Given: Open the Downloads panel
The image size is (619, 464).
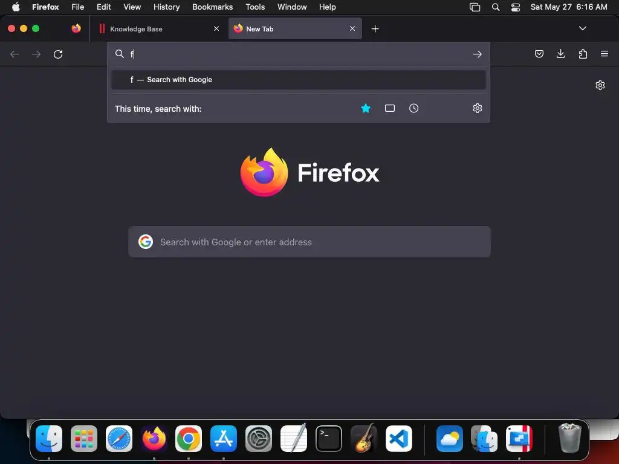Looking at the screenshot, I should point(560,54).
